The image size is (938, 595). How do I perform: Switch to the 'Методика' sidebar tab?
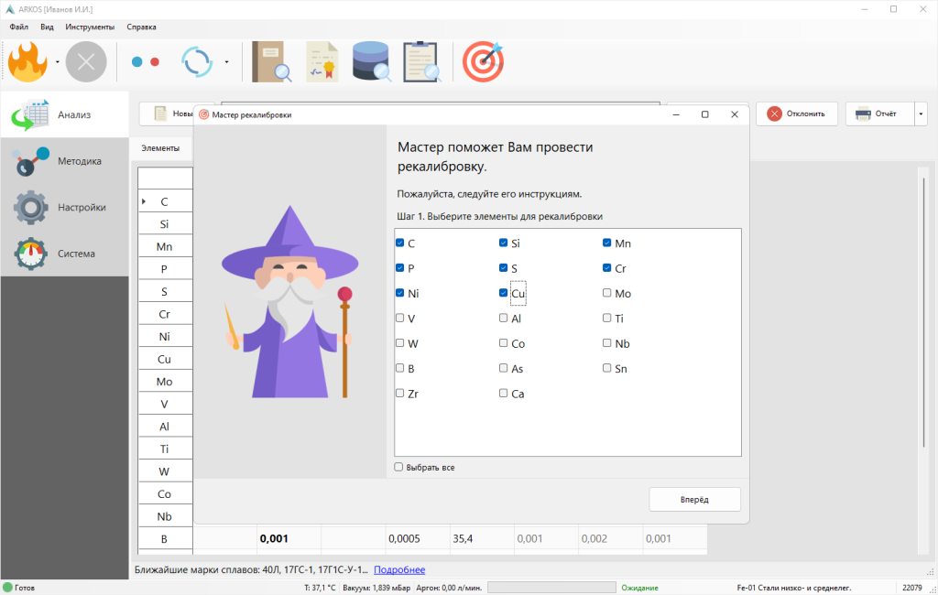[x=64, y=161]
